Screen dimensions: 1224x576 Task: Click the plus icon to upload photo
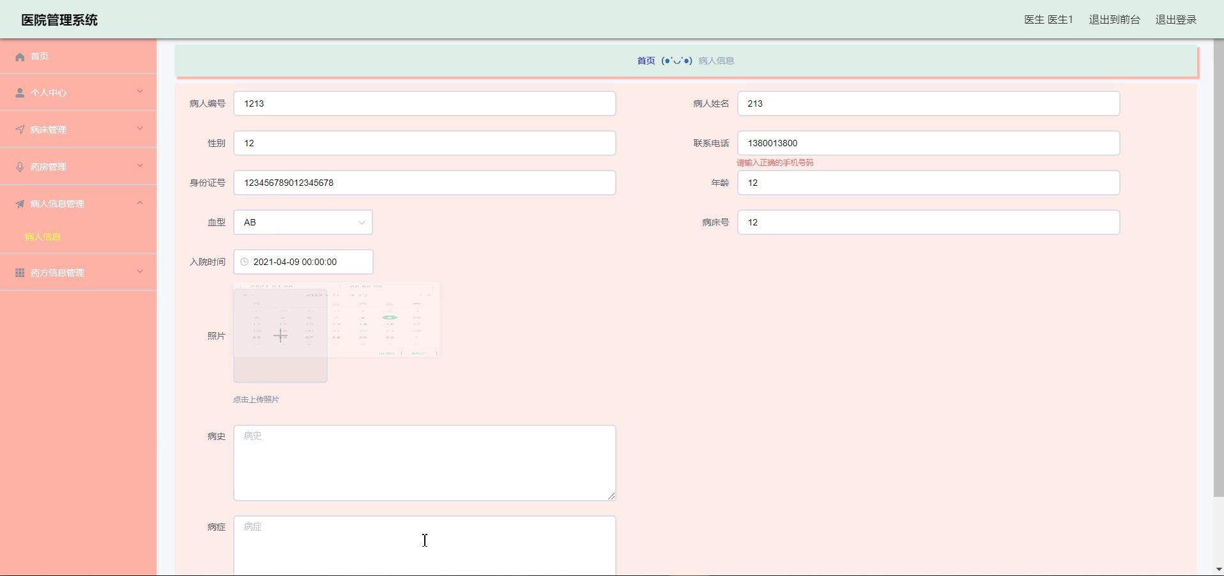click(280, 336)
